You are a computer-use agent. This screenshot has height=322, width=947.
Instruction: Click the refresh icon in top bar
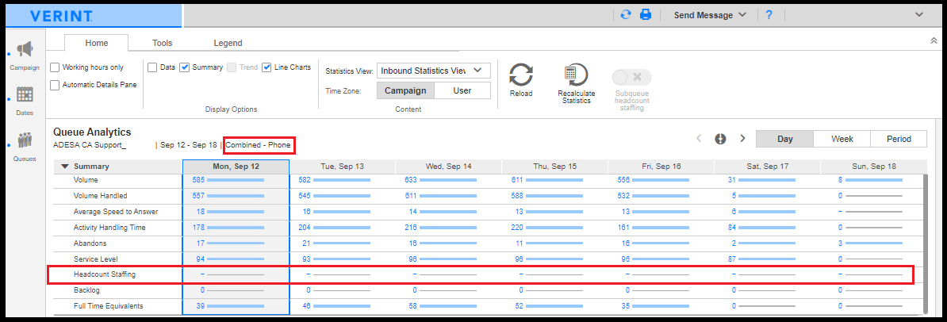(627, 15)
